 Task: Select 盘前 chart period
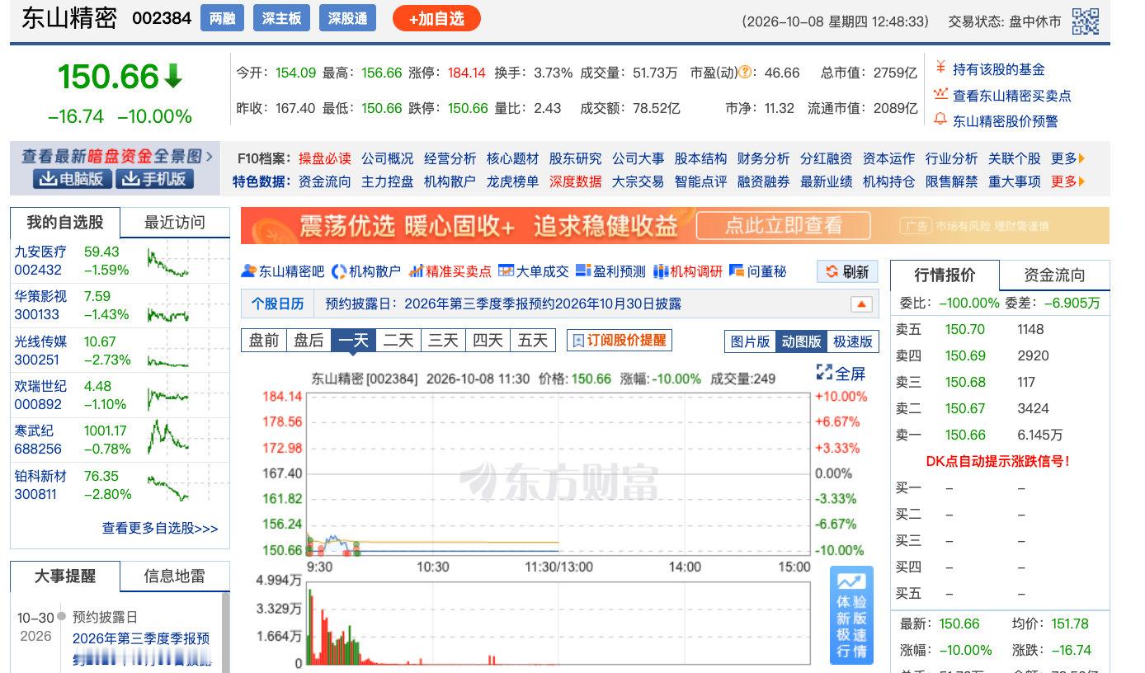[x=264, y=340]
